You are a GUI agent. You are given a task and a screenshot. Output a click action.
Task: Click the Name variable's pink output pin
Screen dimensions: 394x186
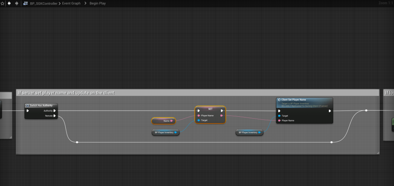pyautogui.click(x=172, y=121)
